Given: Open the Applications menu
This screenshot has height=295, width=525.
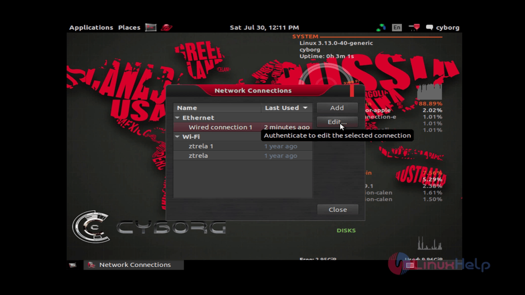Looking at the screenshot, I should [91, 27].
